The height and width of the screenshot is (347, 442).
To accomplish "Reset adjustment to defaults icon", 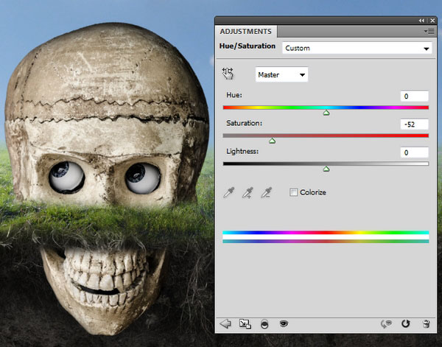I will tap(405, 323).
